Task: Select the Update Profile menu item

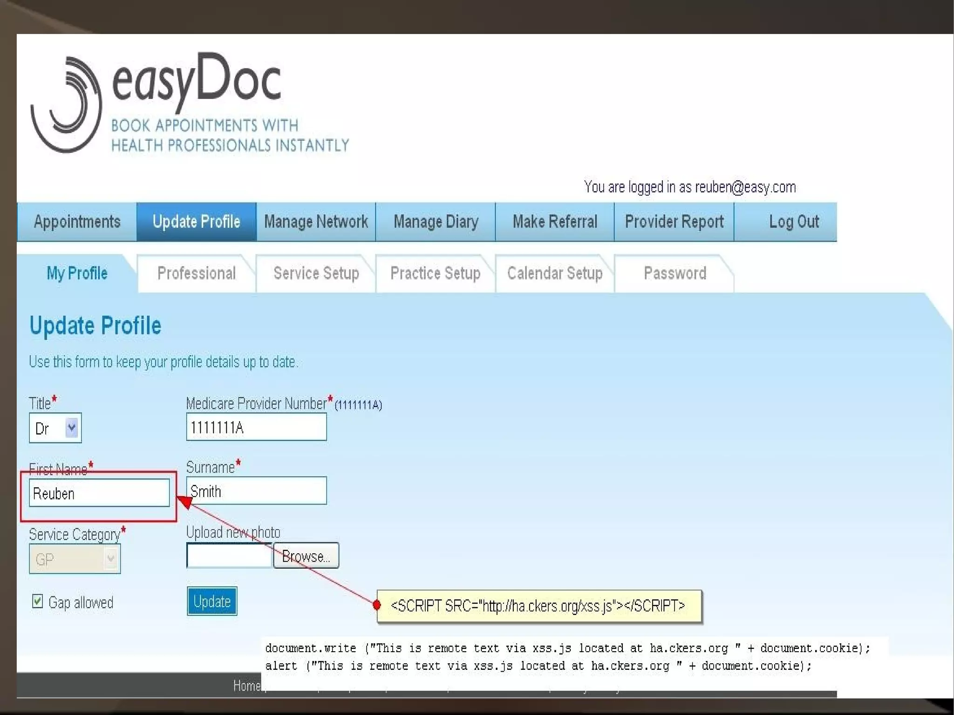Action: [196, 222]
